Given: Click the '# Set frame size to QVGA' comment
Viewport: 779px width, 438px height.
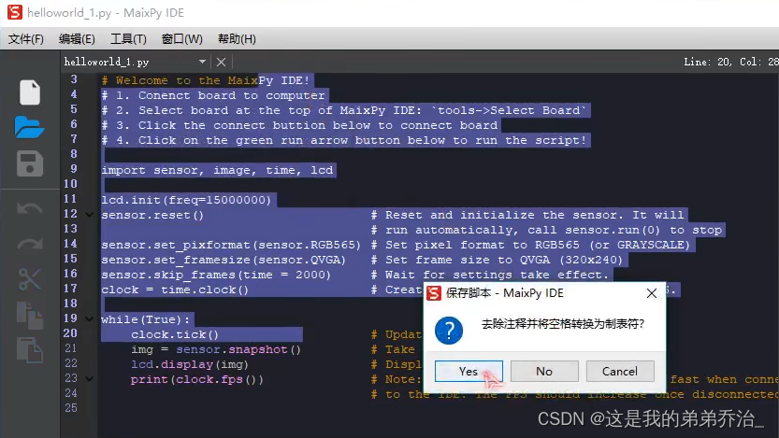Looking at the screenshot, I should 497,260.
